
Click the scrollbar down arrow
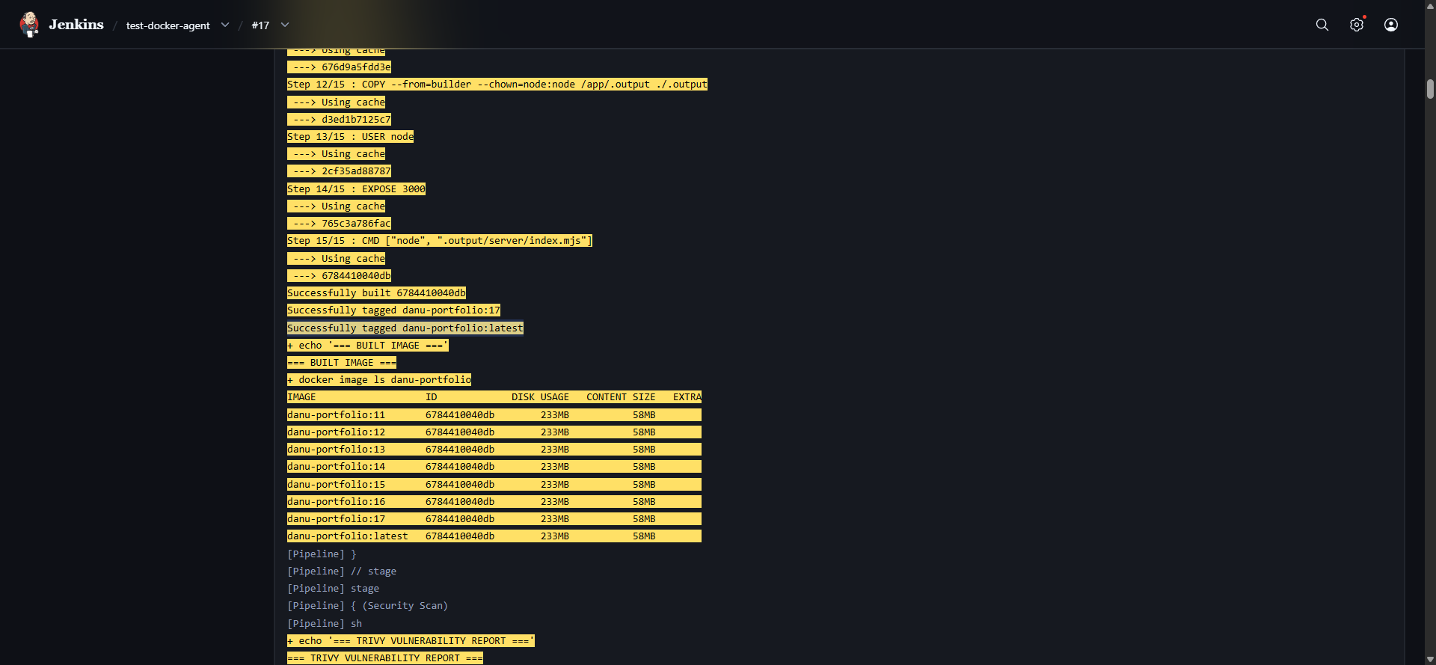coord(1430,659)
